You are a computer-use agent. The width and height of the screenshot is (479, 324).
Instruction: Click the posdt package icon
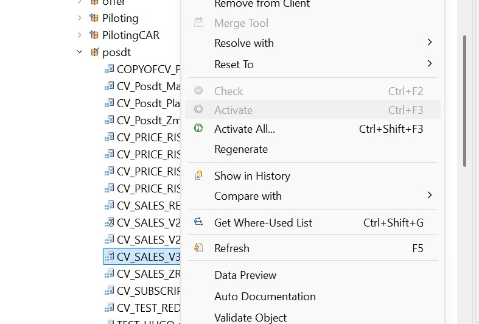pyautogui.click(x=94, y=52)
